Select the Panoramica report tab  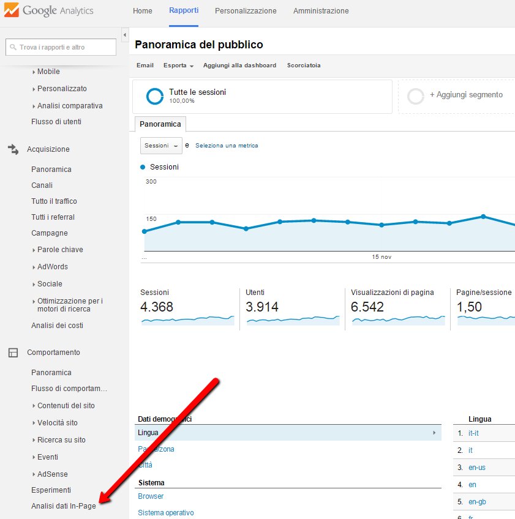tap(160, 124)
